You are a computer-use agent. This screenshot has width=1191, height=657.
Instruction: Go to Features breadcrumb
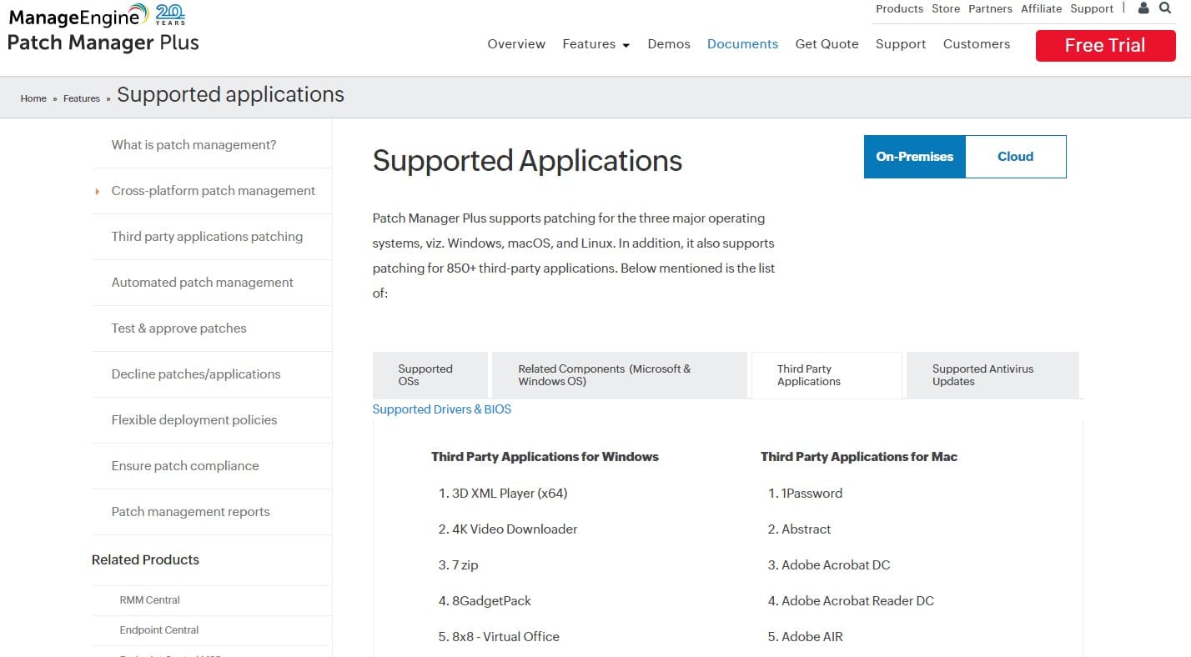click(82, 98)
